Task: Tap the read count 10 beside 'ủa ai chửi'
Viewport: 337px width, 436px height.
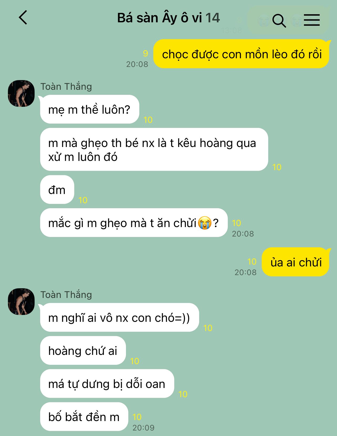Action: (x=252, y=261)
